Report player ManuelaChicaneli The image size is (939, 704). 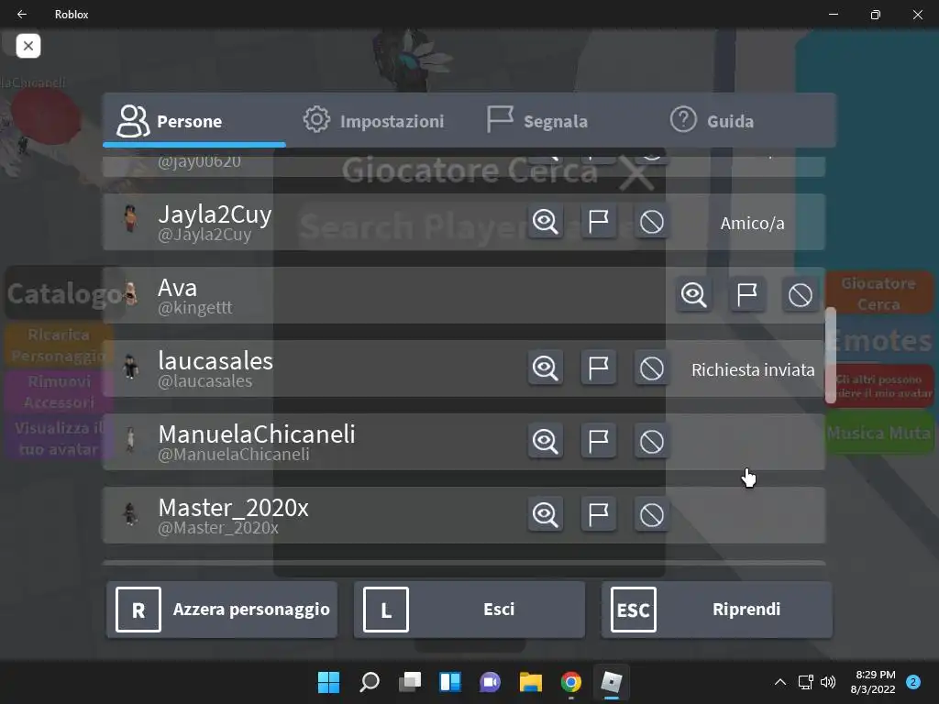(598, 442)
